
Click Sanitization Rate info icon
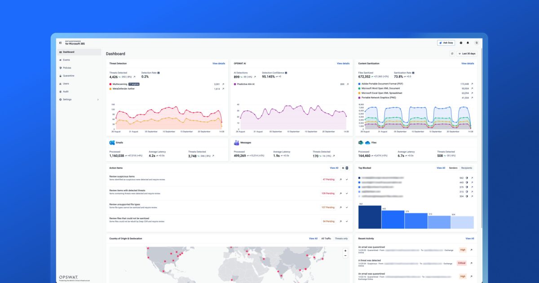pos(413,72)
